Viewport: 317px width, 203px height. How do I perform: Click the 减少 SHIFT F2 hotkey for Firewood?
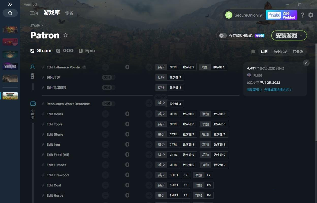[173, 175]
